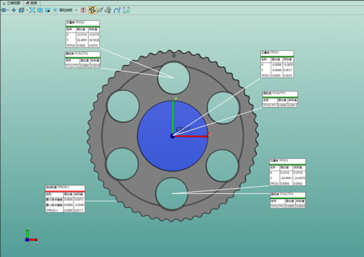Expand dropdown arrow beside cube view icon
Viewport: 364px width, 257px height.
(x=27, y=11)
